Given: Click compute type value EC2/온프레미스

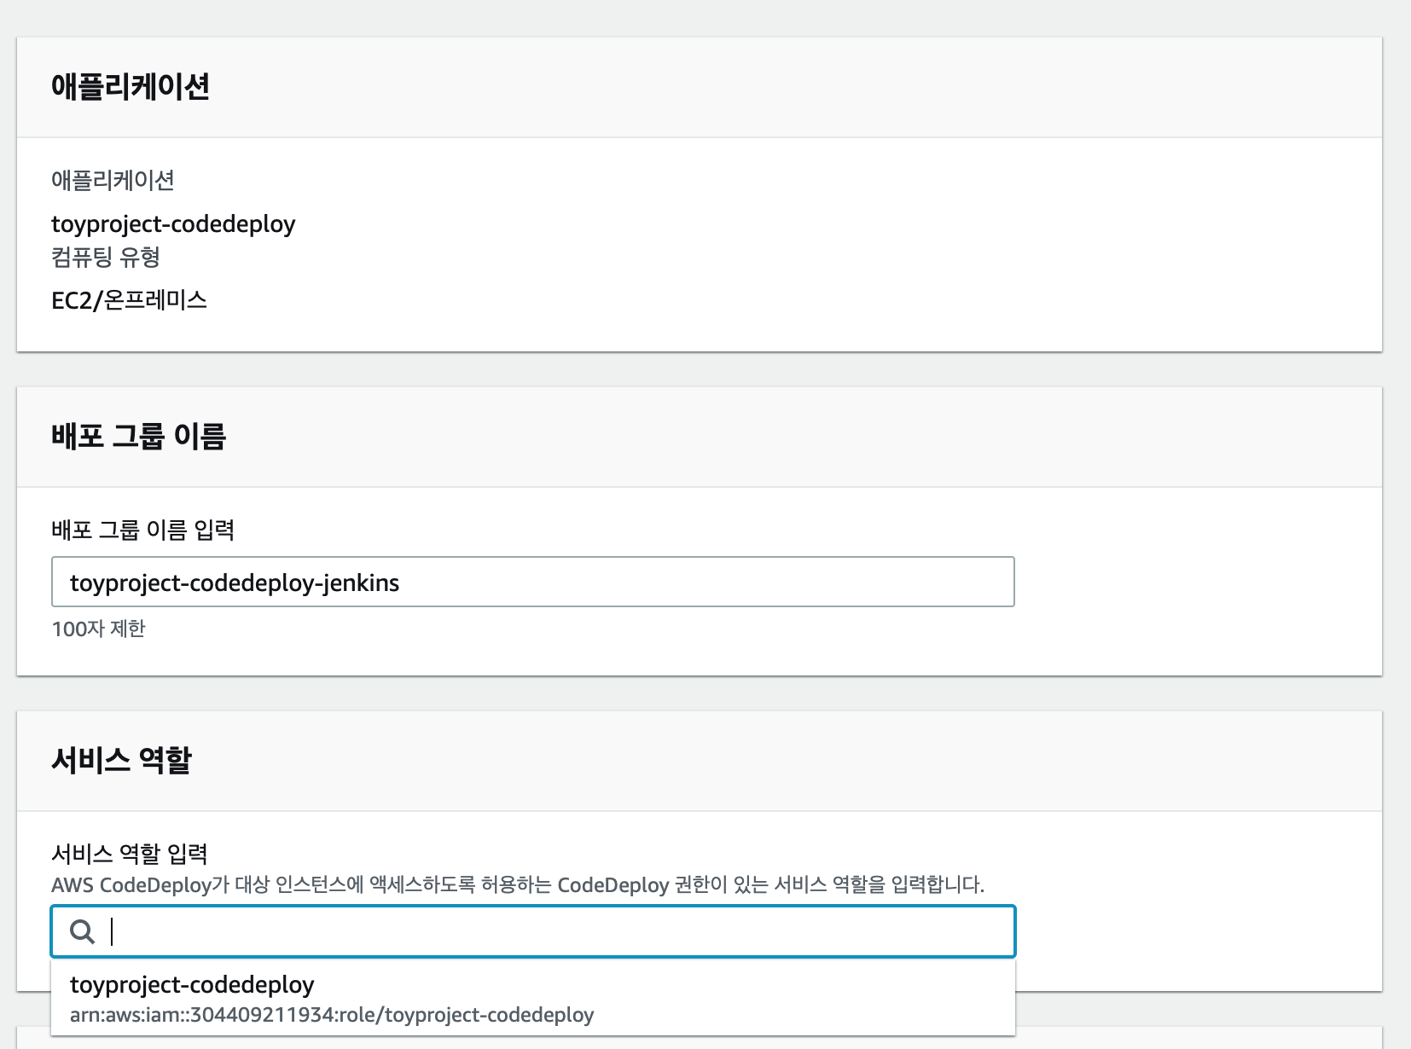Looking at the screenshot, I should pos(129,300).
